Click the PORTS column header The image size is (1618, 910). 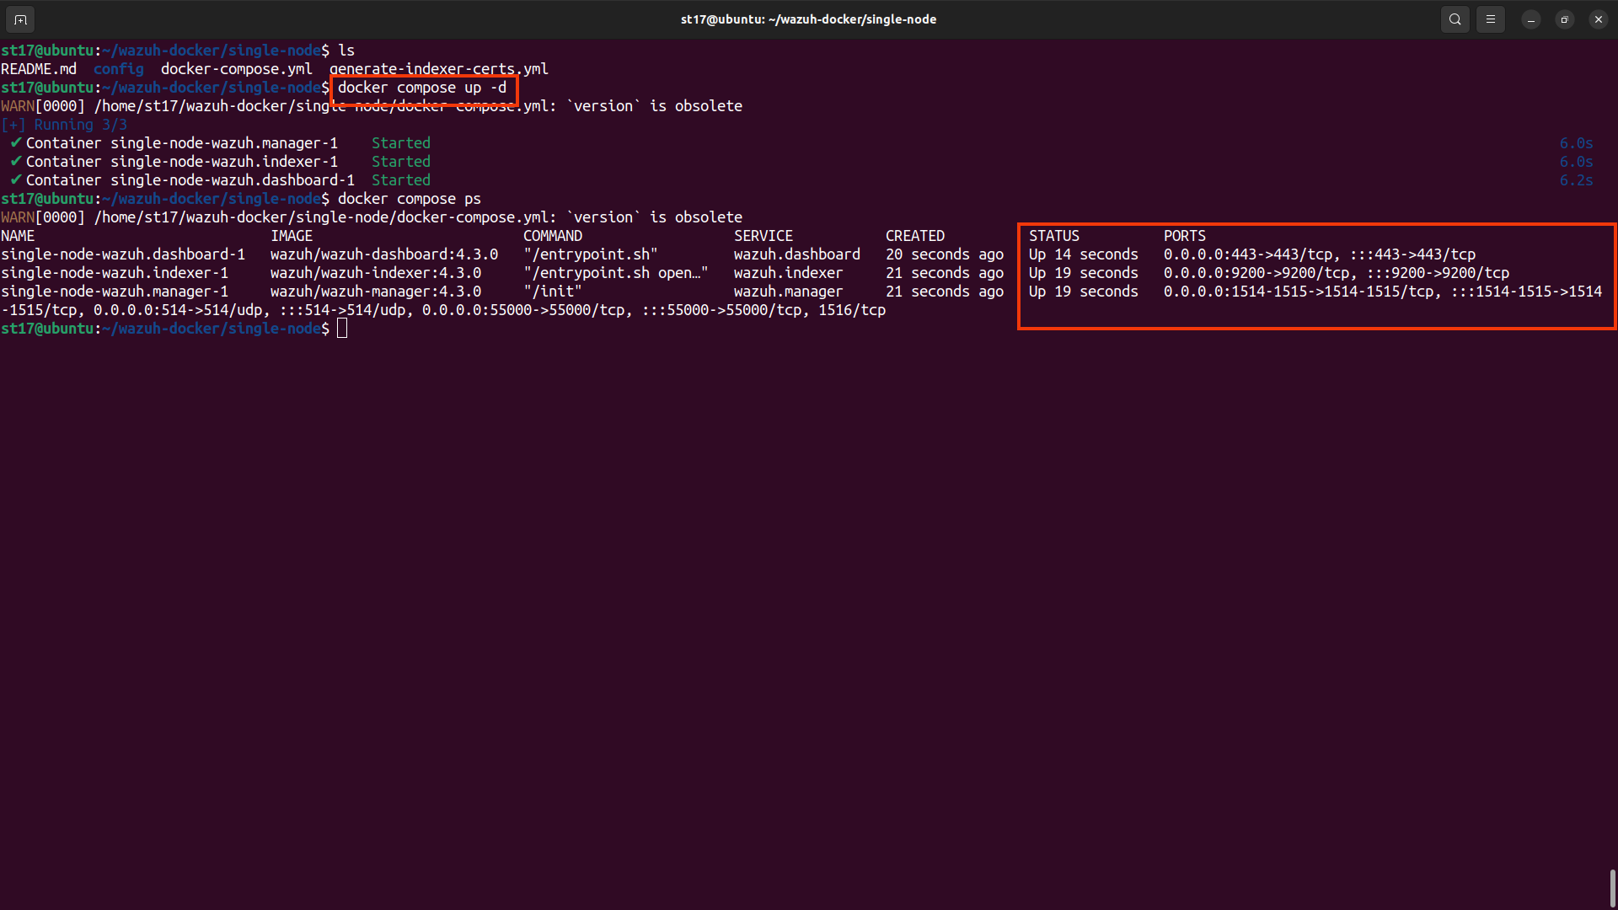1185,236
